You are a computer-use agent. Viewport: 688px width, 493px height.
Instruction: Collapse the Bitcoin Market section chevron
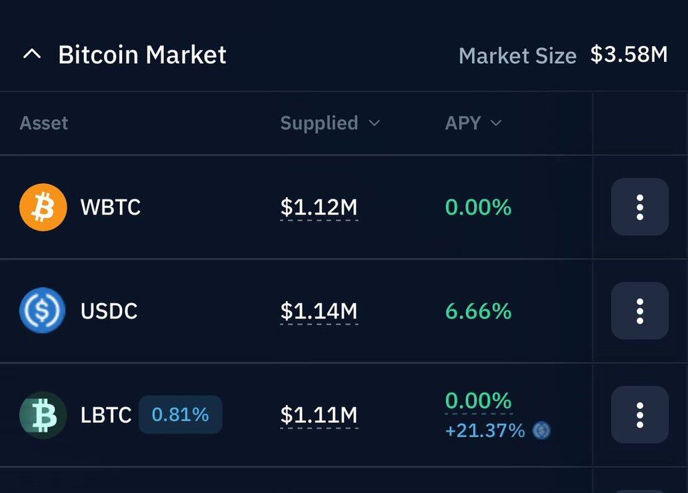(32, 55)
